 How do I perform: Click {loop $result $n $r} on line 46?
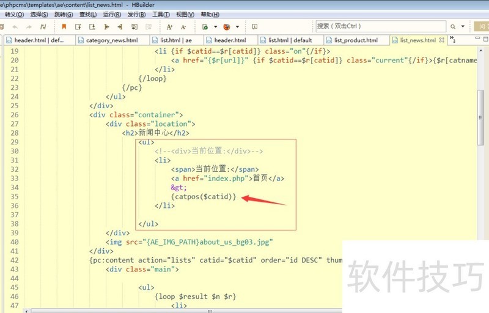(x=195, y=296)
